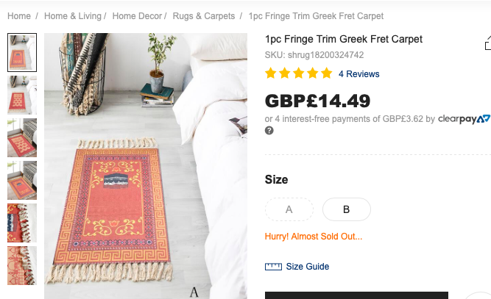Show the sixth fringe detail thumbnail
The image size is (491, 299).
[22, 265]
